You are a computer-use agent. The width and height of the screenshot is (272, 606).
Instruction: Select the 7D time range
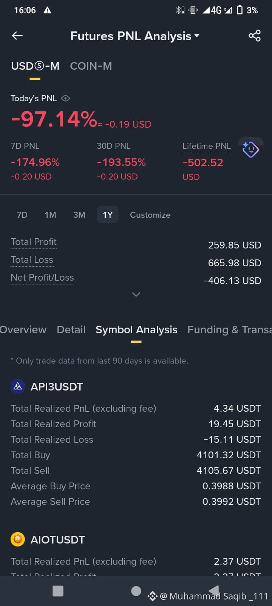pyautogui.click(x=22, y=215)
